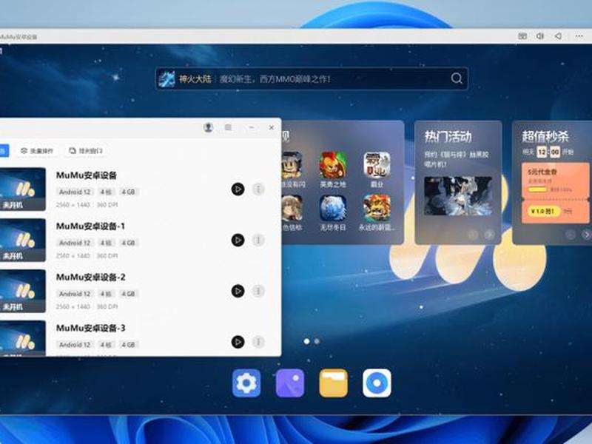This screenshot has width=592, height=444.
Task: Click the magnifier search icon
Action: click(x=457, y=78)
